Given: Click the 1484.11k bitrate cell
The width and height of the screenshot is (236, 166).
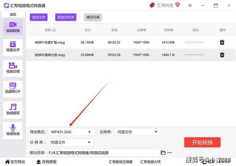Looking at the screenshot, I should pyautogui.click(x=168, y=55).
